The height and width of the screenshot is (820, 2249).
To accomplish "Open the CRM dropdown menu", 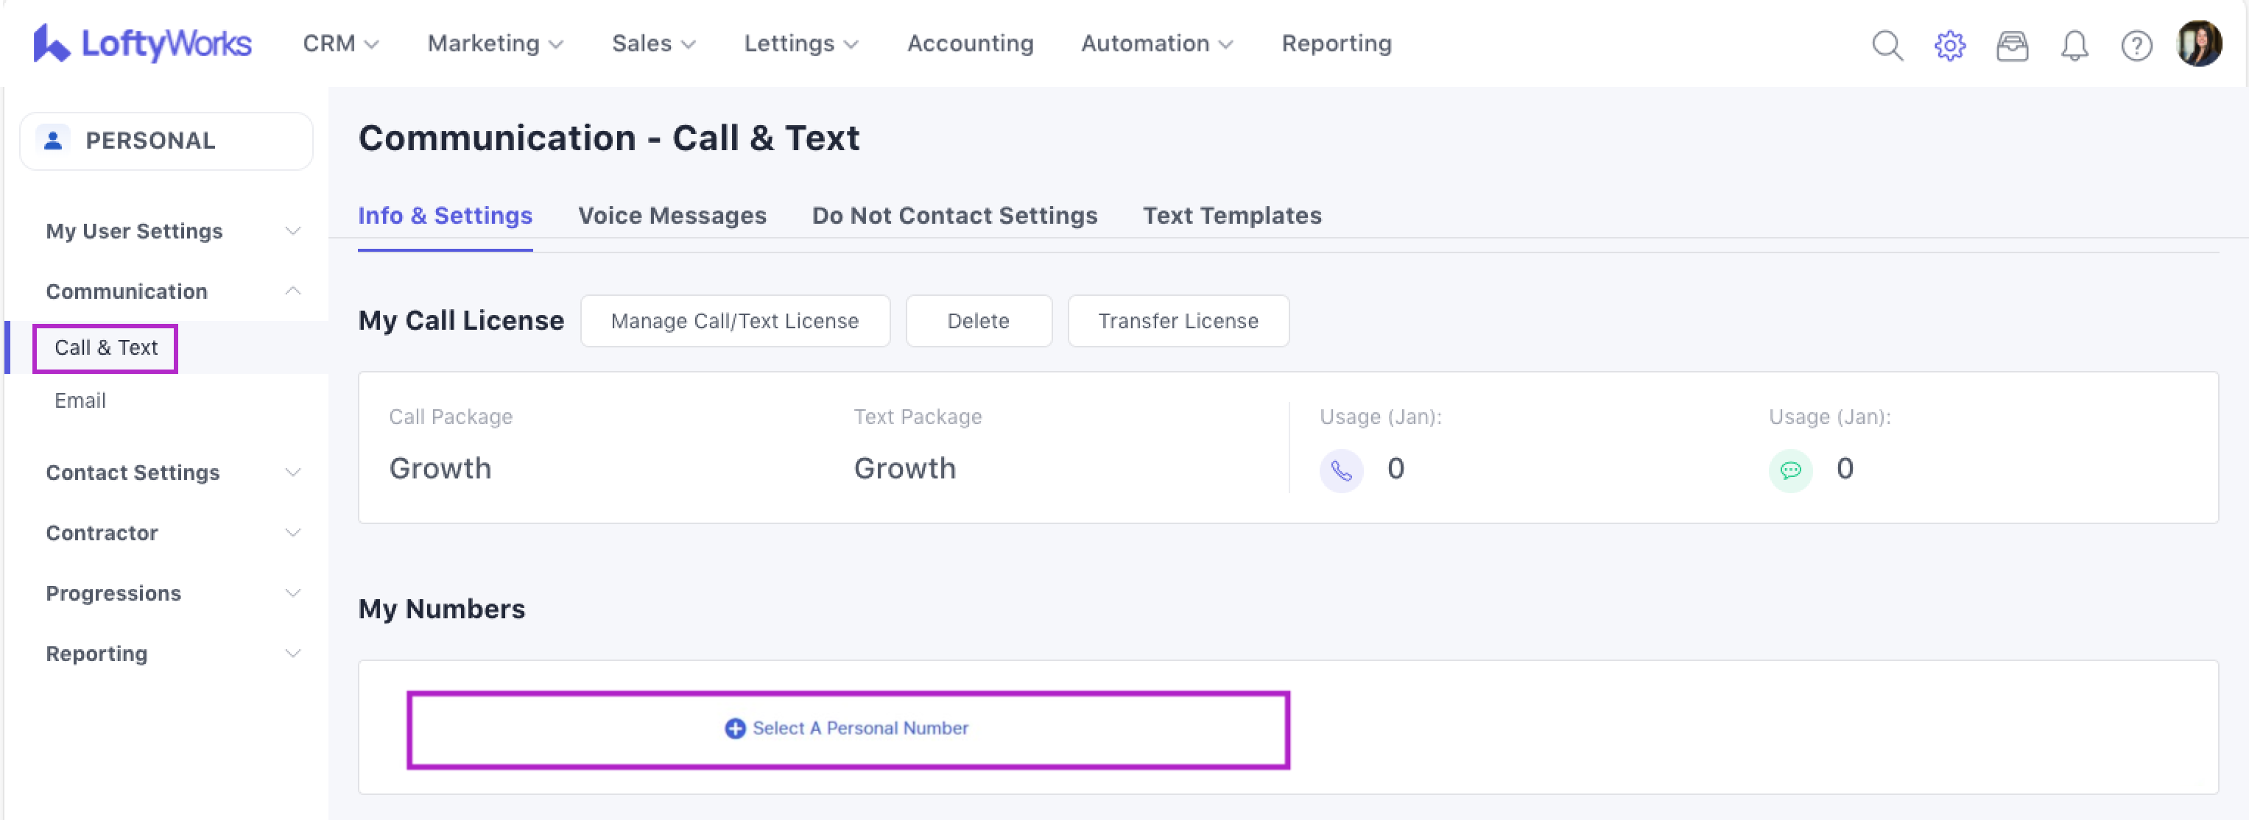I will click(x=339, y=43).
